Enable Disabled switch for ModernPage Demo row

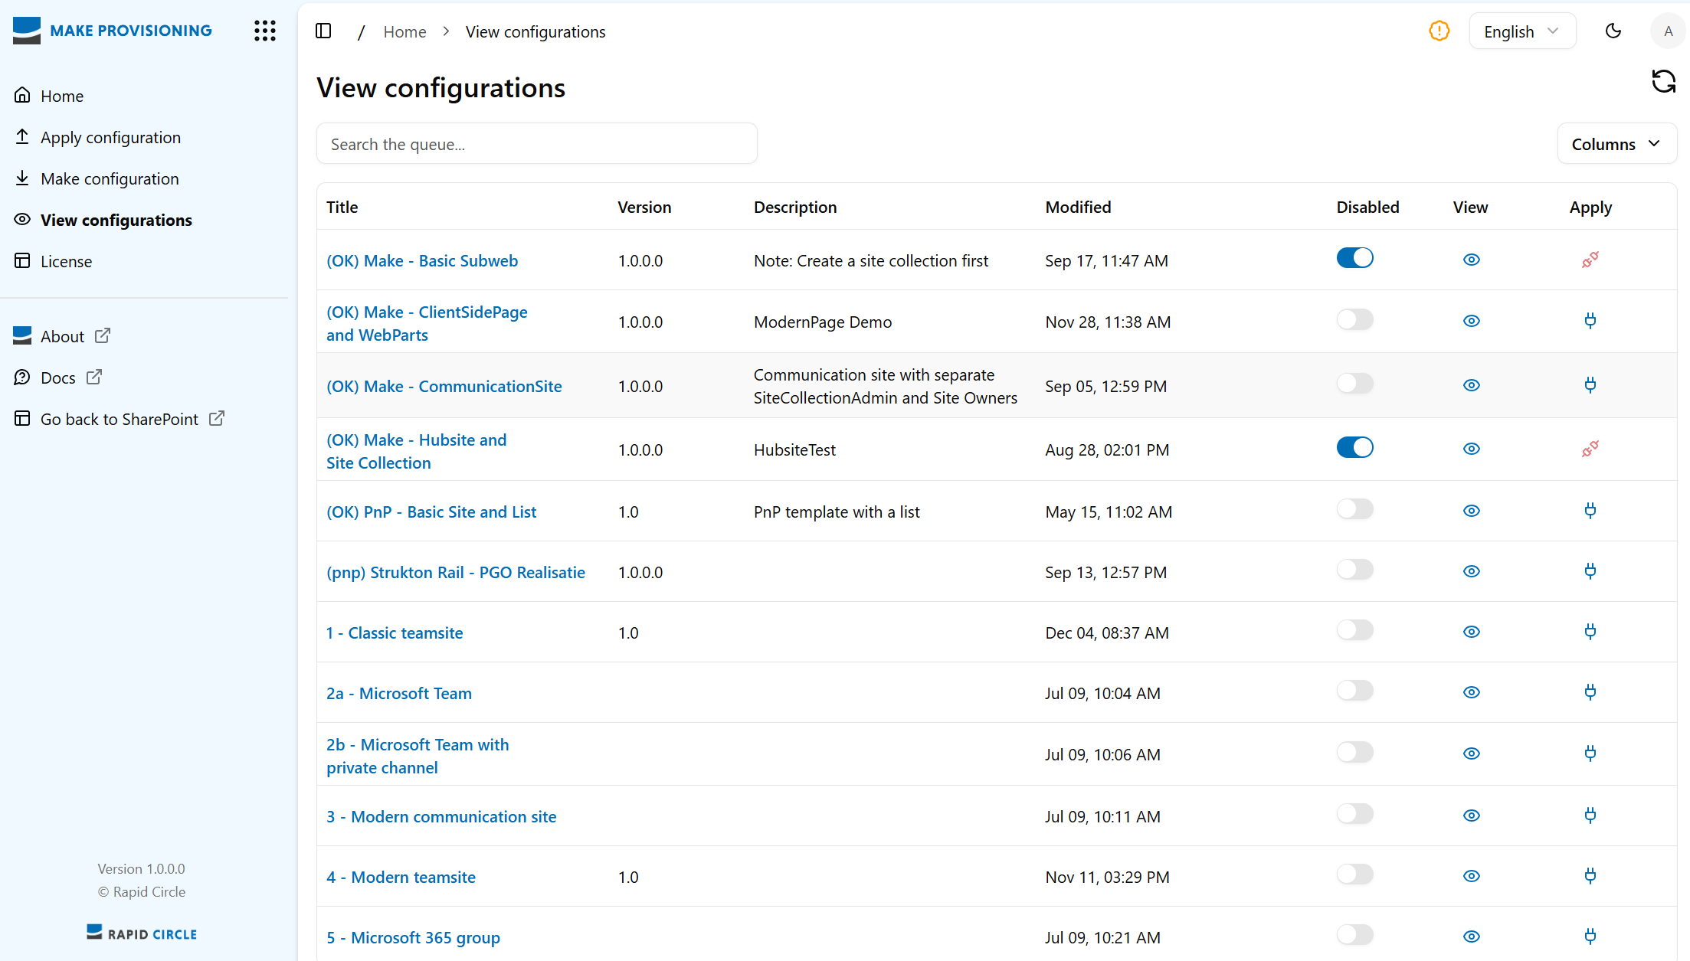(x=1354, y=319)
